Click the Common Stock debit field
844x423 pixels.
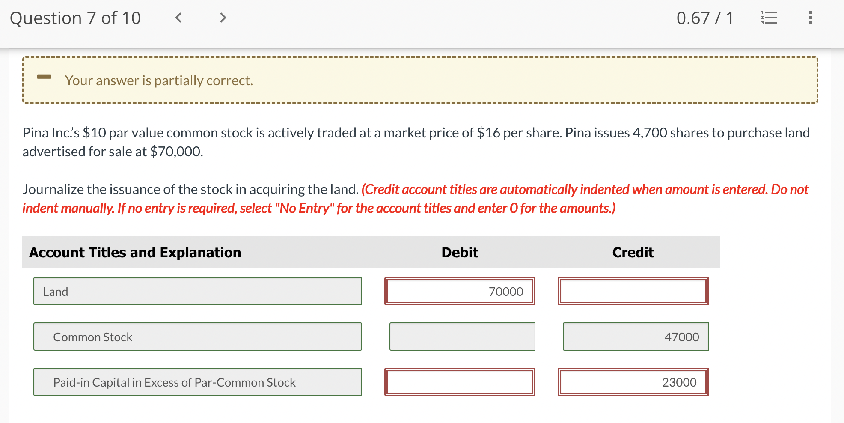tap(462, 337)
